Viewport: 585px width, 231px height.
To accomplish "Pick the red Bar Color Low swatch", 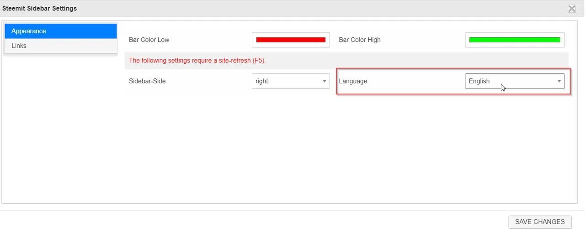I will coord(291,40).
